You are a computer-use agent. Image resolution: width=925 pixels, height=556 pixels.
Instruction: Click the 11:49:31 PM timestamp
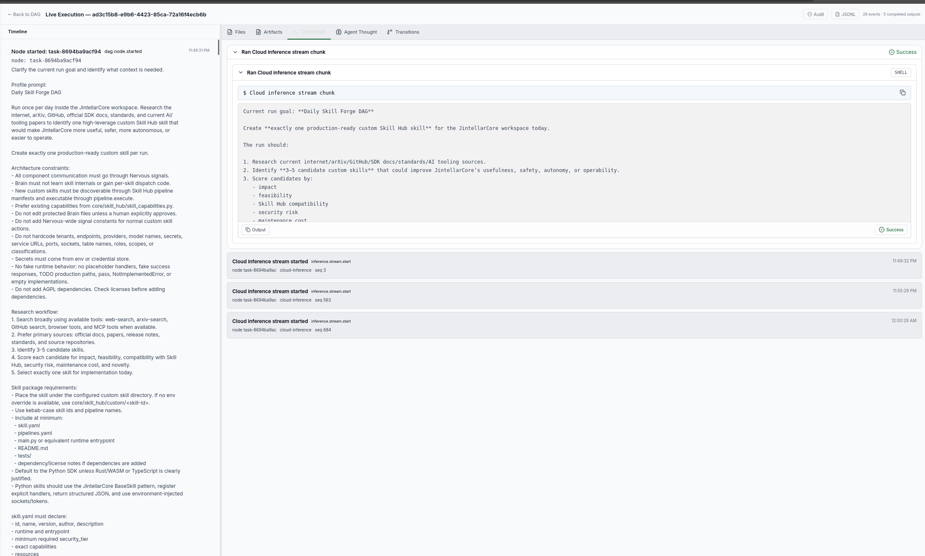click(x=199, y=50)
